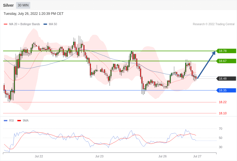Click the Silver chart title
This screenshot has width=237, height=161.
pyautogui.click(x=8, y=5)
